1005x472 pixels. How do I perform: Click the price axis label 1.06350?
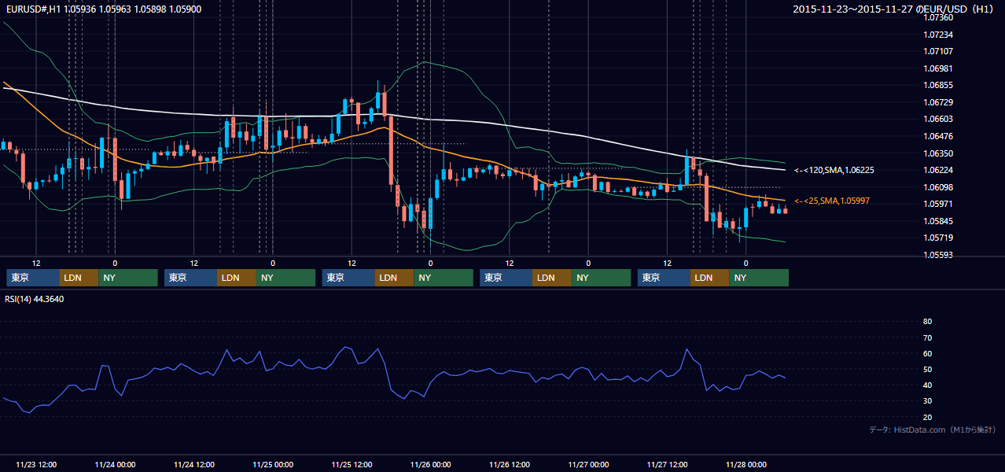[938, 153]
